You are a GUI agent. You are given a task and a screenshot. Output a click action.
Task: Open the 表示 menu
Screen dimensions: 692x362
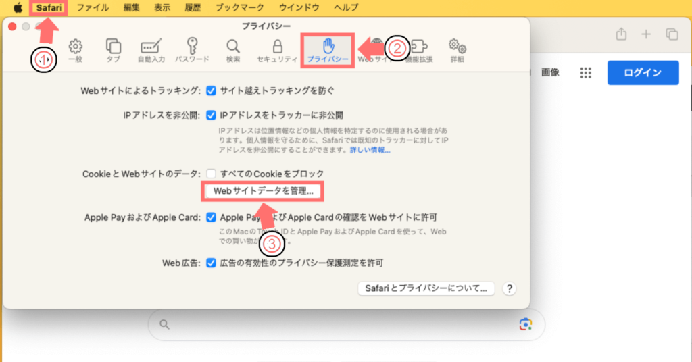[162, 7]
